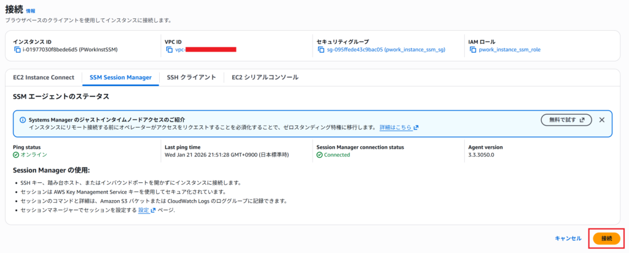Click the green Connected status check icon
The image size is (629, 253).
point(319,155)
